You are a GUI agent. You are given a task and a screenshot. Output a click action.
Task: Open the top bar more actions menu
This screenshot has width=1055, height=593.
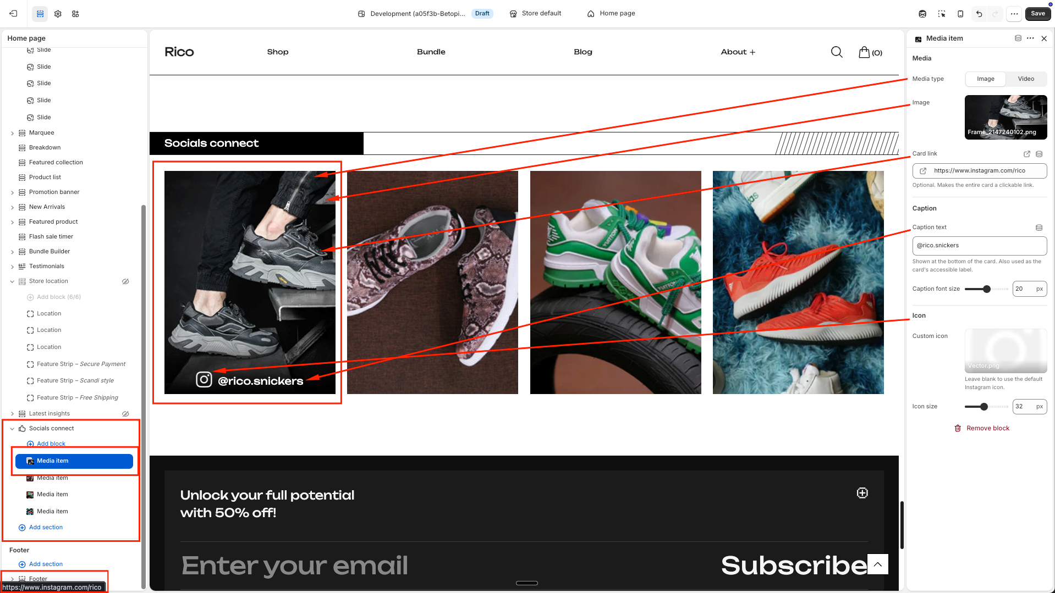pyautogui.click(x=1014, y=14)
